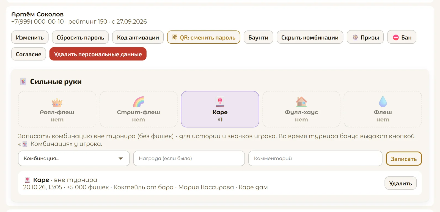Click the crown icon for Роял-флеш
440x212 pixels.
click(57, 102)
